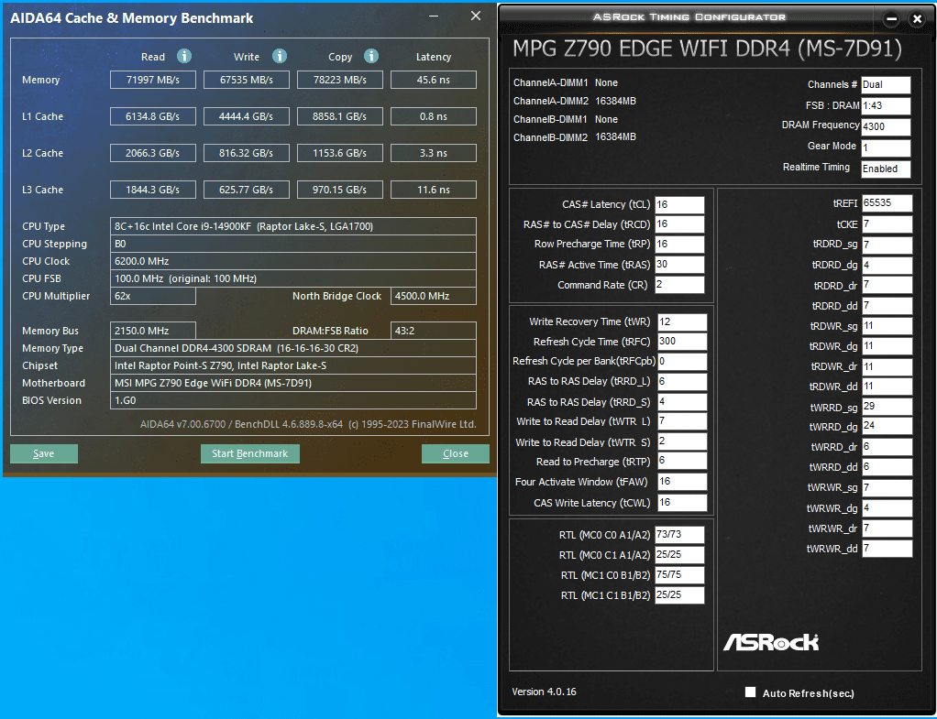
Task: Click the Close button in AIDA64
Action: point(456,453)
